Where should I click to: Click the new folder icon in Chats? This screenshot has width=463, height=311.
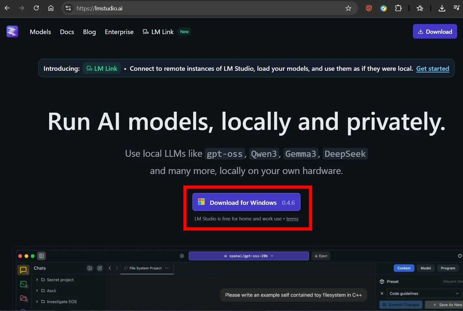(90, 268)
